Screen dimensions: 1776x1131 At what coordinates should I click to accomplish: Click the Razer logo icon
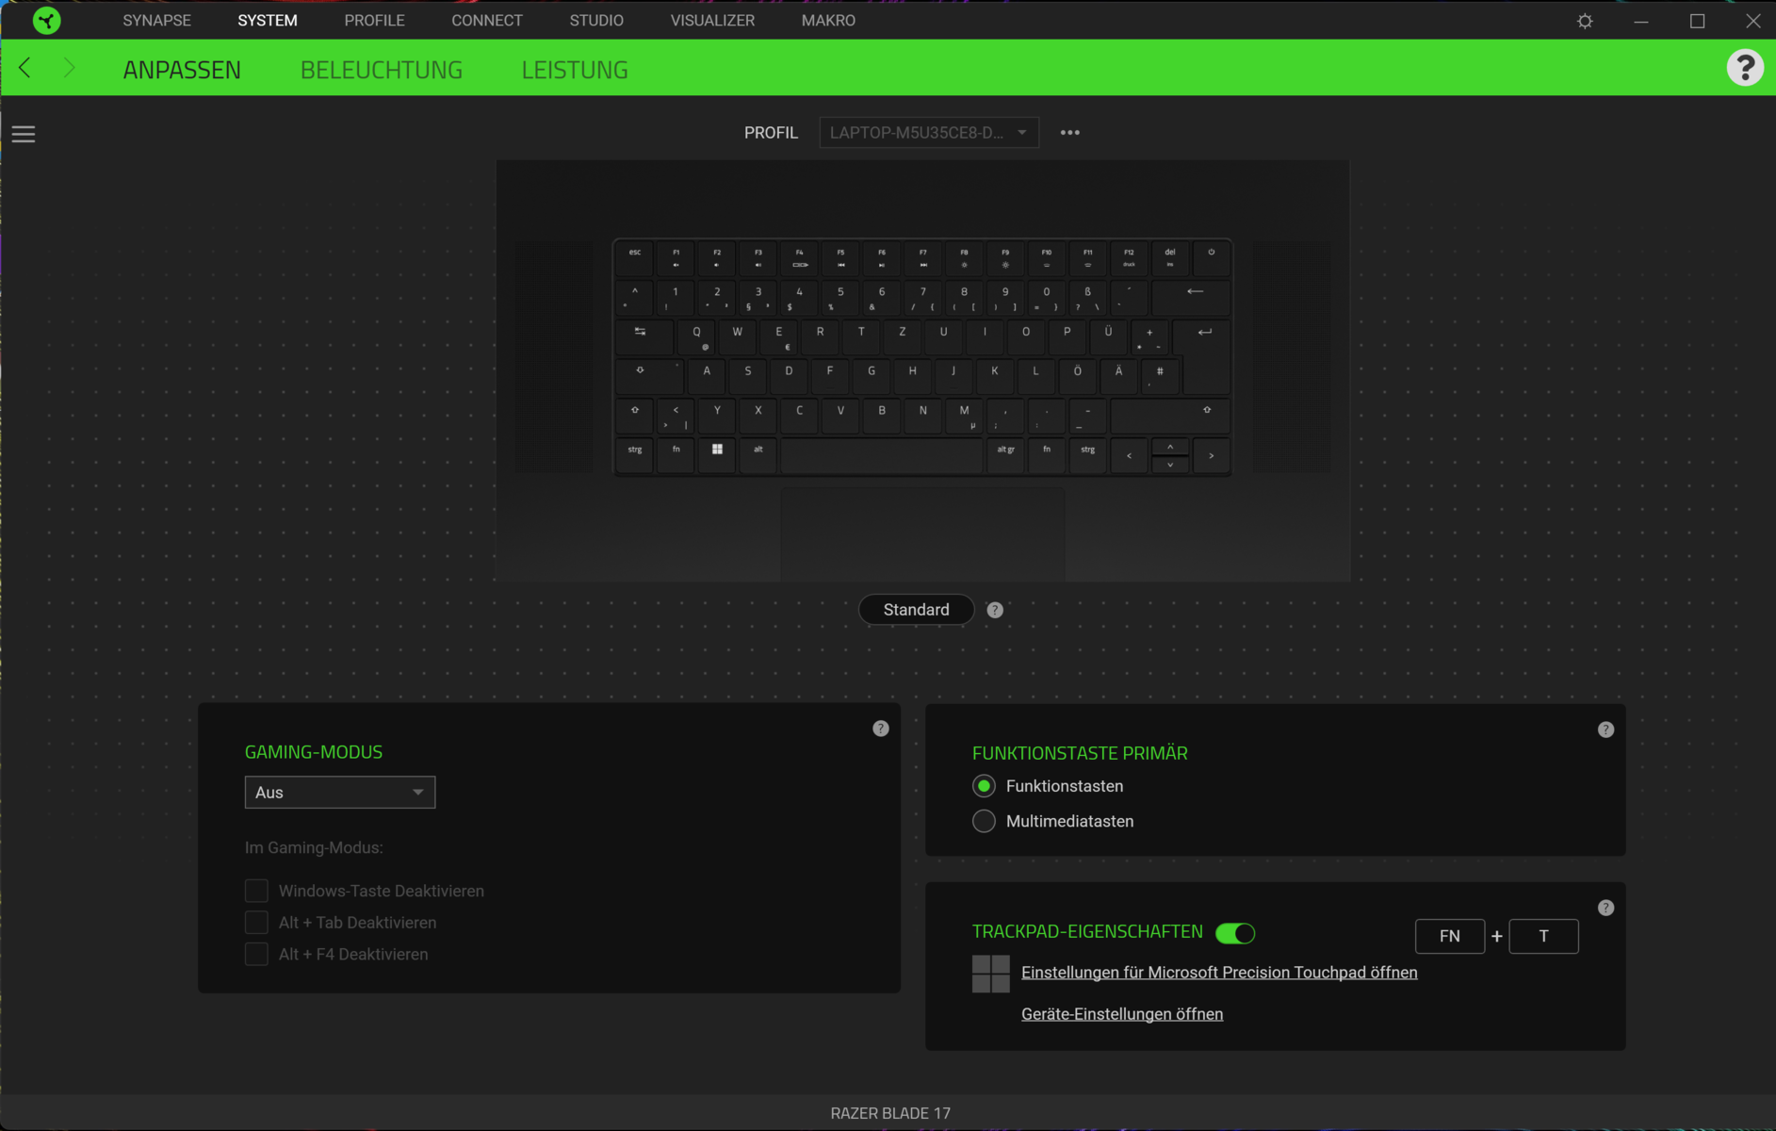click(46, 21)
